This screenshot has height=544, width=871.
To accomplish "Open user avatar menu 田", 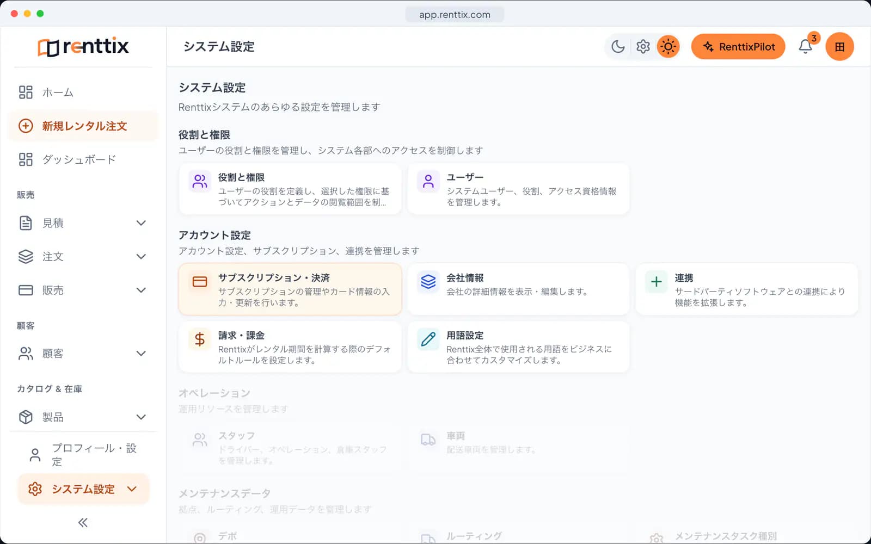I will tap(839, 47).
